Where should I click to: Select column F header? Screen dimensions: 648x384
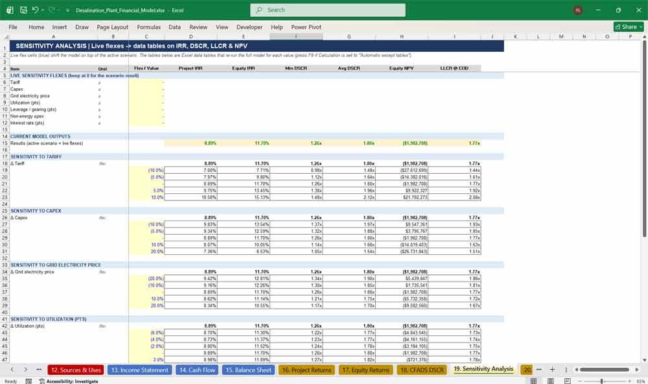pos(296,37)
